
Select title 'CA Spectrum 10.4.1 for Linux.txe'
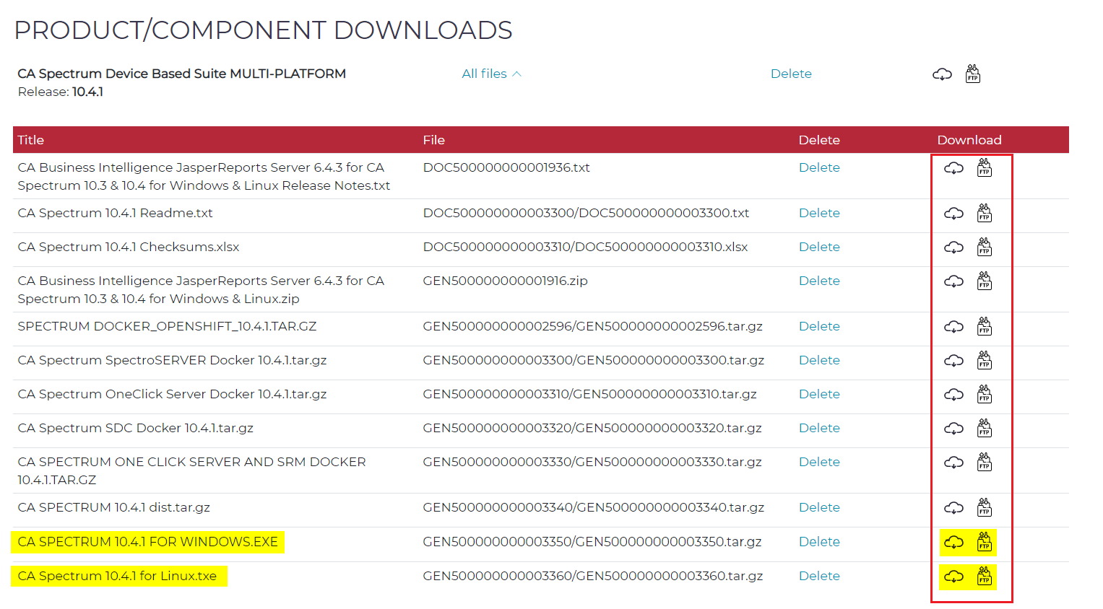pyautogui.click(x=117, y=576)
